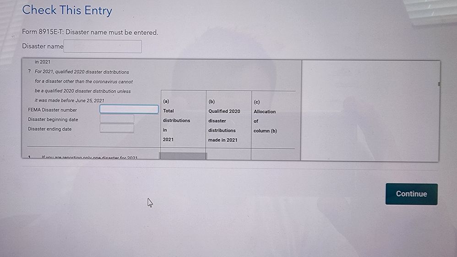Image resolution: width=457 pixels, height=257 pixels.
Task: Click the Check This Entry heading
Action: click(67, 10)
